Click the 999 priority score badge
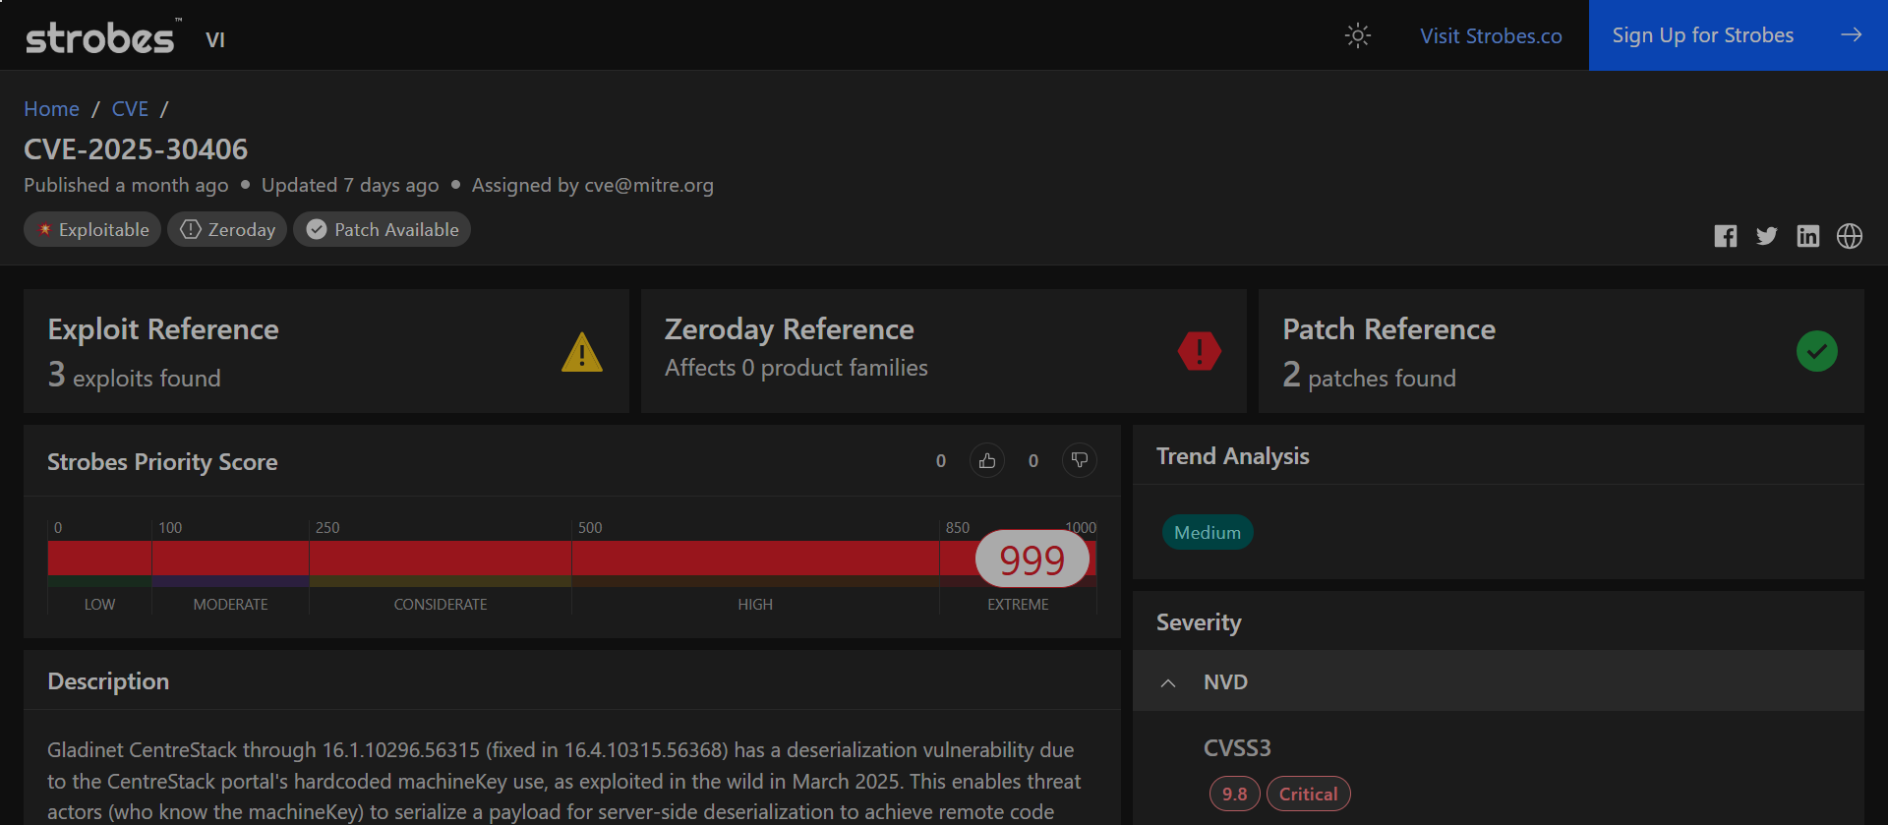 tap(1032, 559)
